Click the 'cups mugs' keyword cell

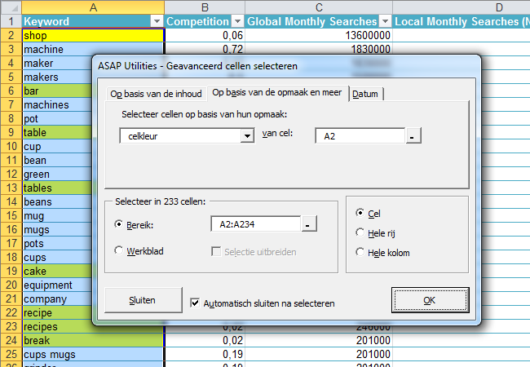pyautogui.click(x=93, y=354)
